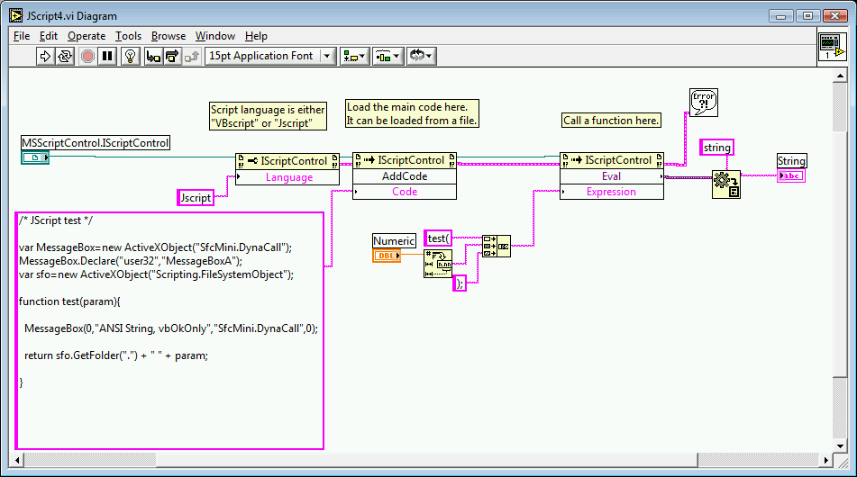The height and width of the screenshot is (477, 857).
Task: Click the 'string' type constant
Action: click(x=716, y=148)
